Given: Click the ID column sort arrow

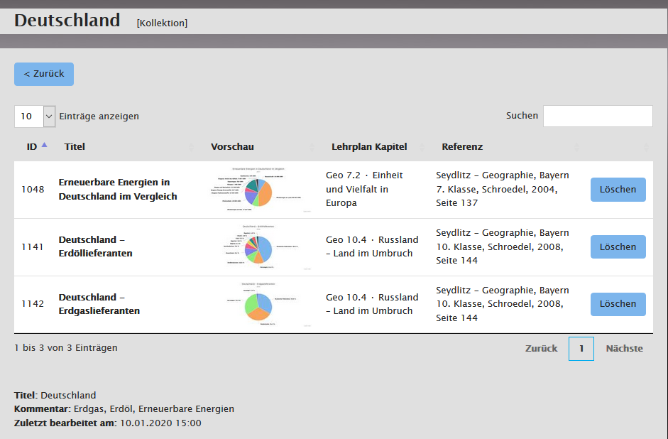Looking at the screenshot, I should tap(44, 145).
